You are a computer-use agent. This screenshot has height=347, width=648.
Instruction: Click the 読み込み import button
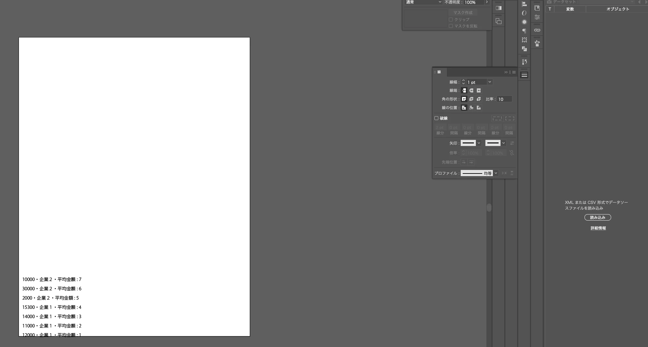click(x=598, y=217)
